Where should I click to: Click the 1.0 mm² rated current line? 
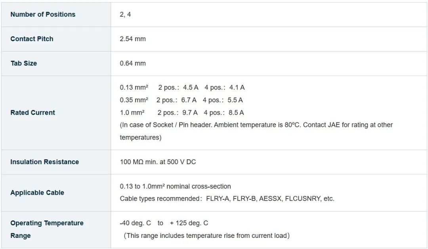pyautogui.click(x=182, y=113)
